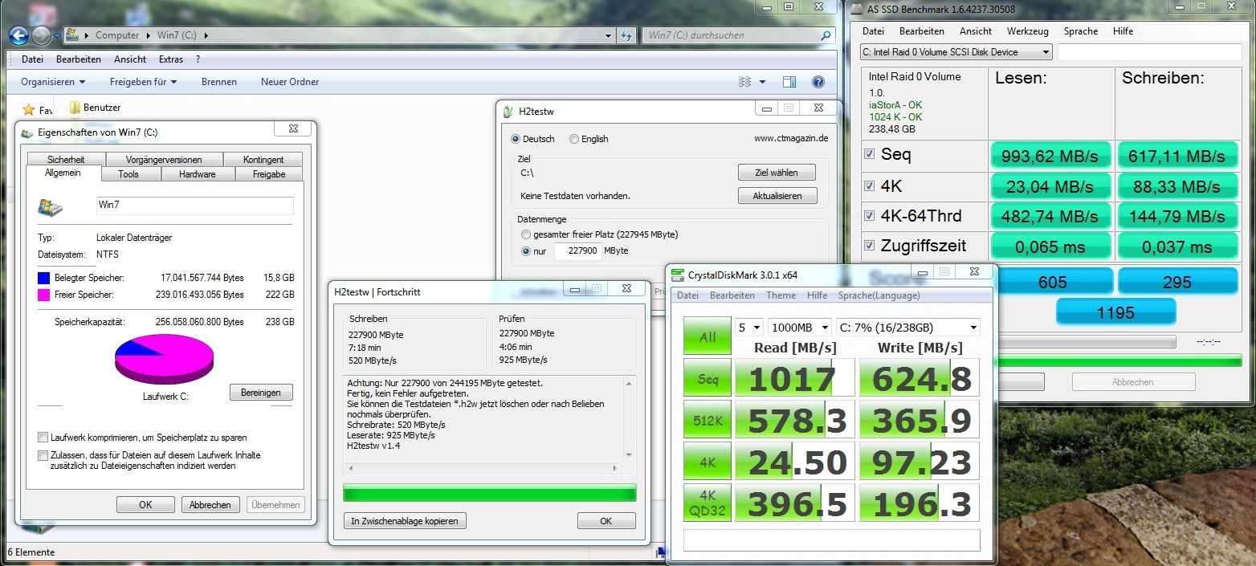
Task: Open the AS SSD drive selection dropdown
Action: pyautogui.click(x=956, y=52)
